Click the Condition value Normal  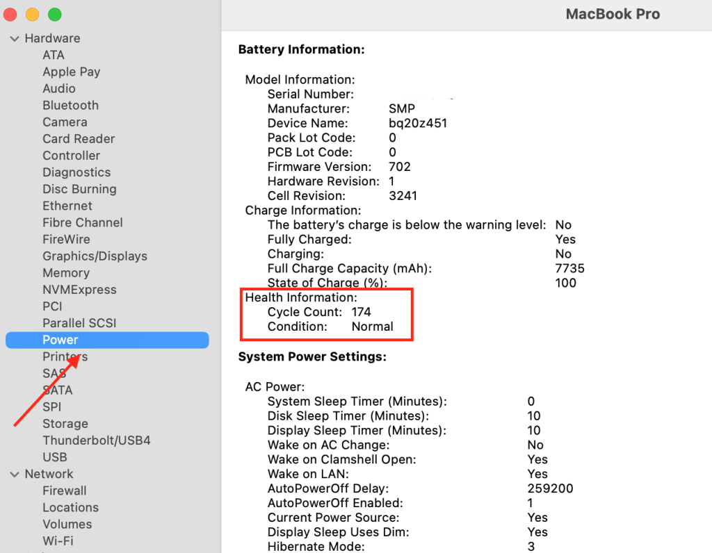coord(373,327)
